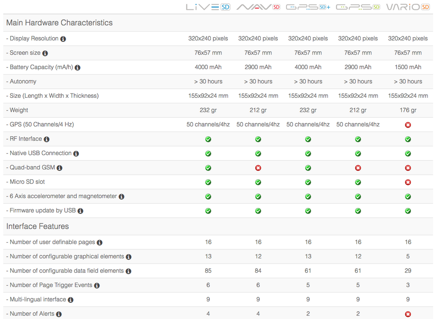Click info icon next to Display Resolution
Screen dimensions: 437x319
click(x=63, y=39)
